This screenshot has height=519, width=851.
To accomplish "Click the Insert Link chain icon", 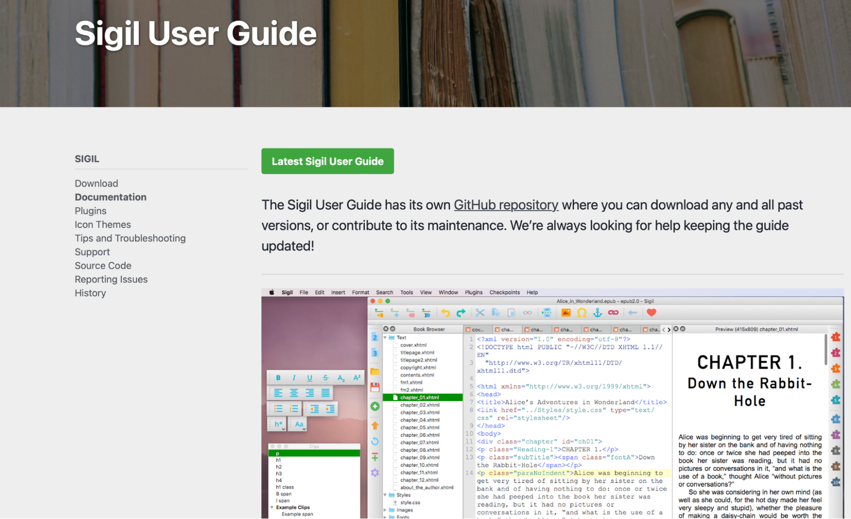I will pos(613,313).
